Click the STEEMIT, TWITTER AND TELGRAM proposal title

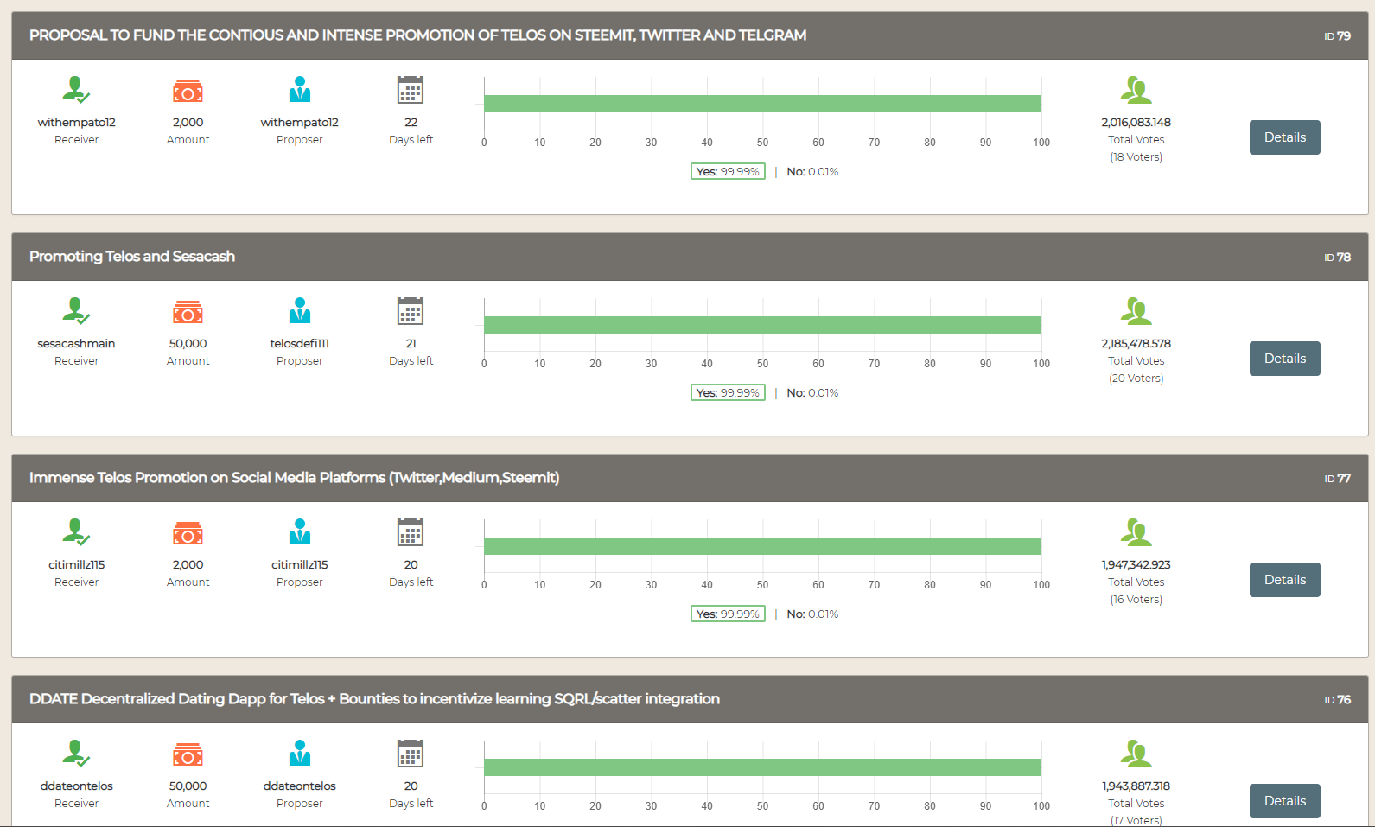click(x=417, y=35)
